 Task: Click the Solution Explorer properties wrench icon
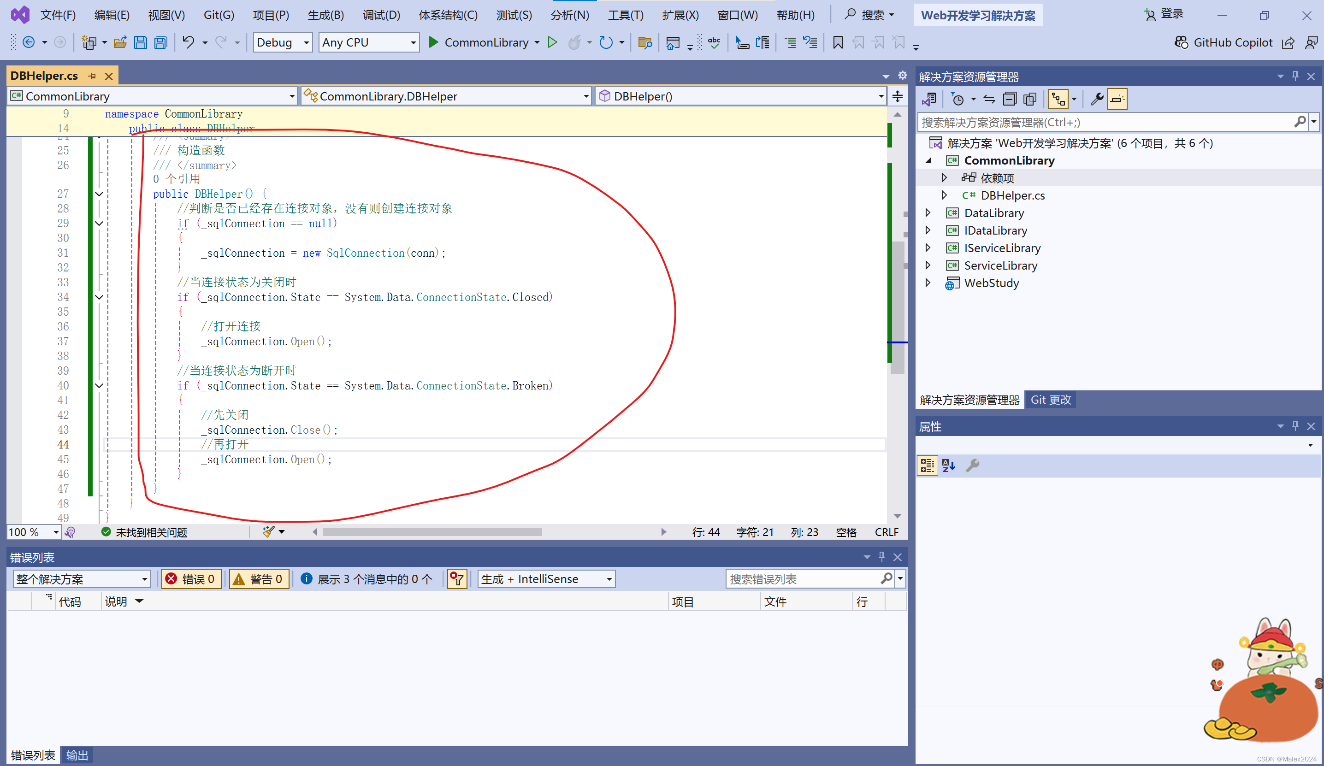[1097, 99]
